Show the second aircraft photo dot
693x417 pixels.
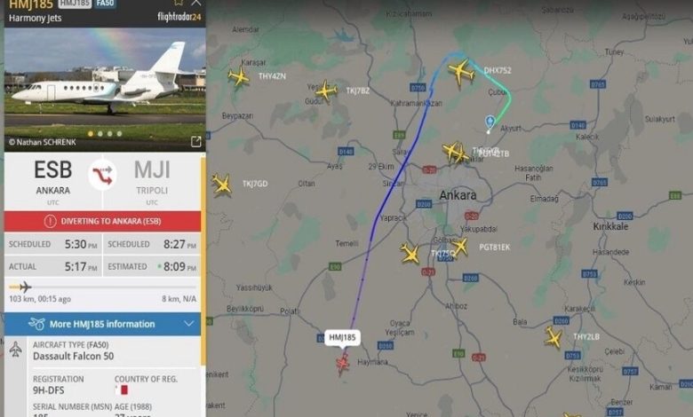100,134
